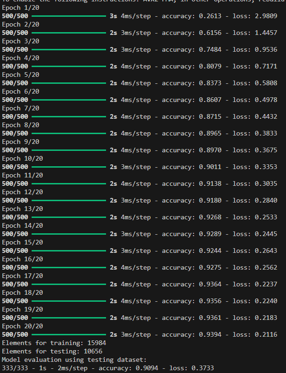Click the final epoch accuracy 0.9394
This screenshot has height=373, width=286.
[210, 334]
